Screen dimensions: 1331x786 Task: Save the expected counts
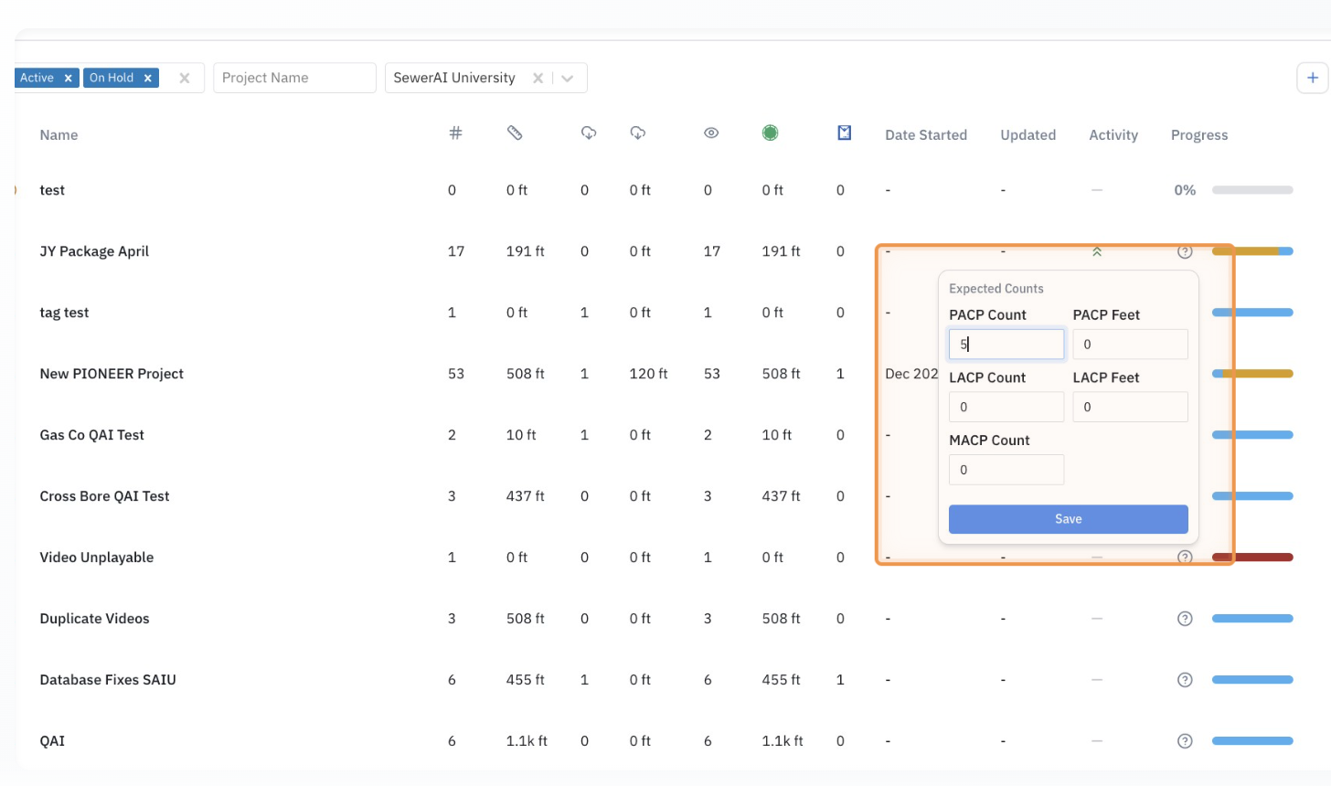(1068, 519)
